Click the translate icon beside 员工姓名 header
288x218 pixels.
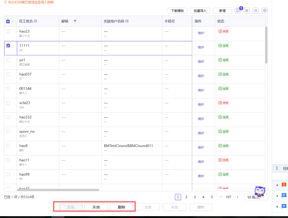click(x=36, y=21)
